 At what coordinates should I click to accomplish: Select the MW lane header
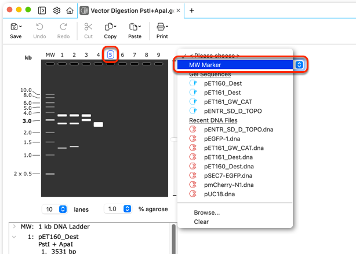pos(50,55)
